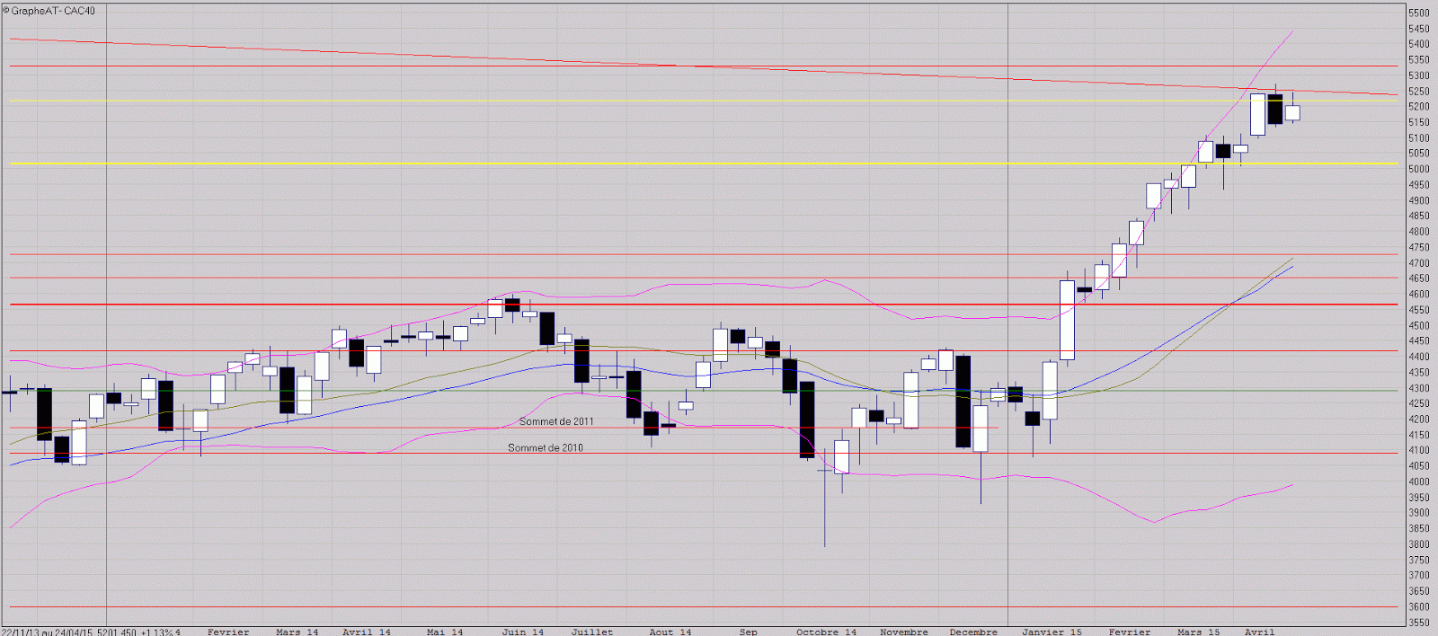Click the "Juin 14" time axis label
1438x636 pixels.
click(x=523, y=632)
